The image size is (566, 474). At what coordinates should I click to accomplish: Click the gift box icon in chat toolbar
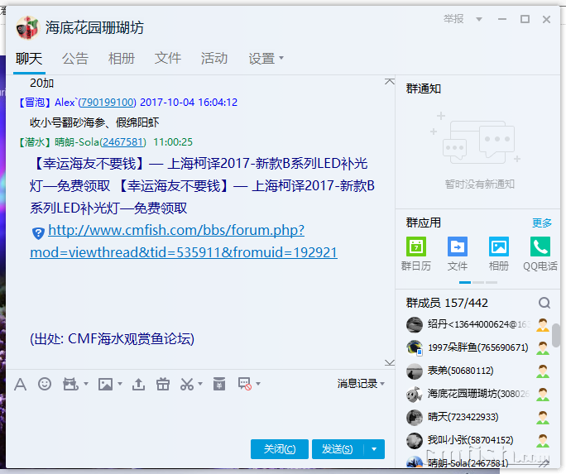(162, 384)
